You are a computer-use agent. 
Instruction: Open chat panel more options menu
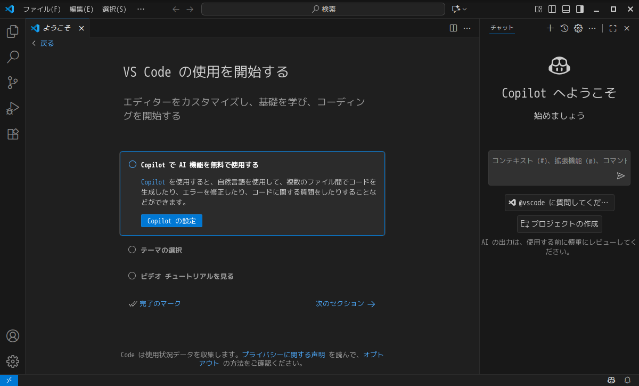click(592, 28)
